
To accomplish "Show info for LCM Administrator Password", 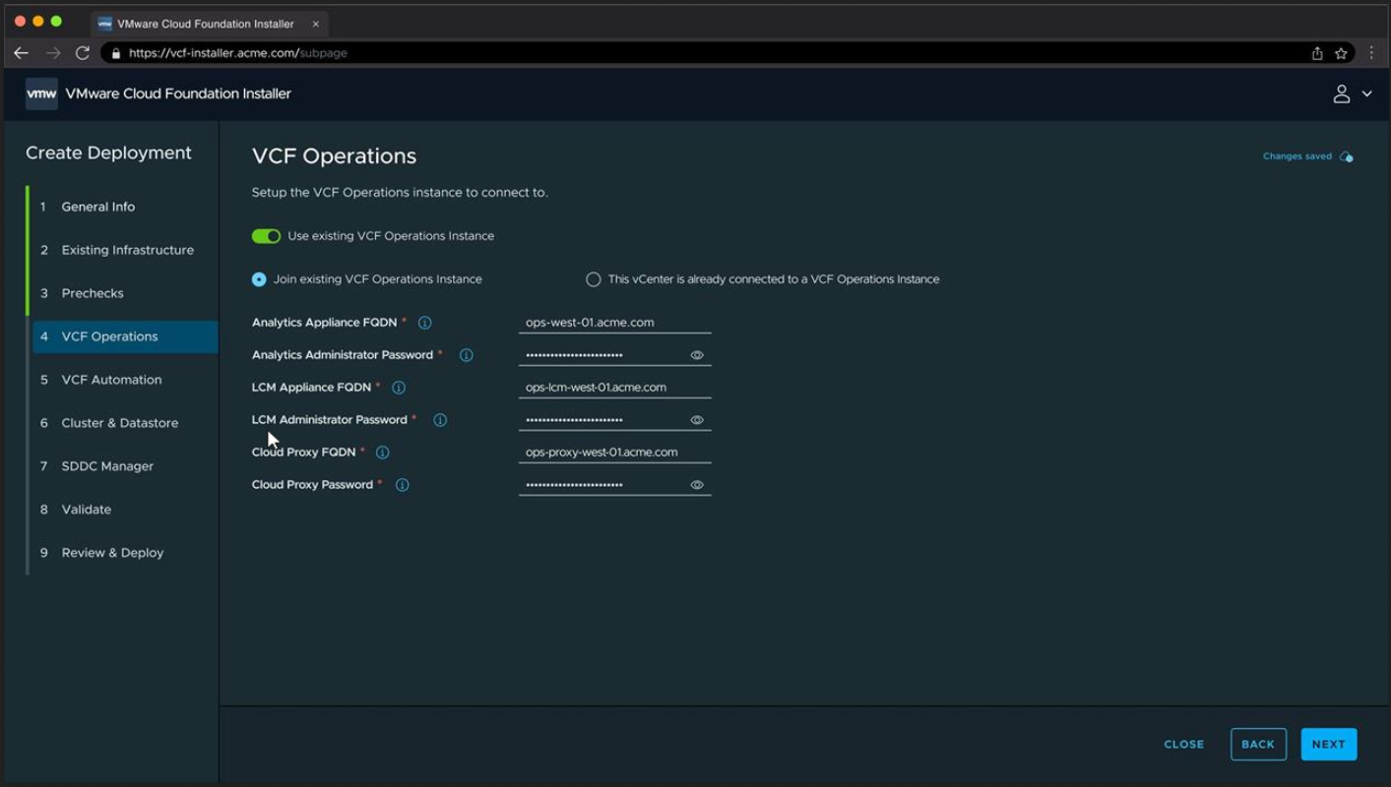I will click(440, 420).
